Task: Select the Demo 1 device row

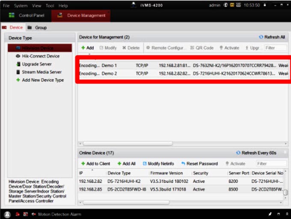Action: [183, 65]
